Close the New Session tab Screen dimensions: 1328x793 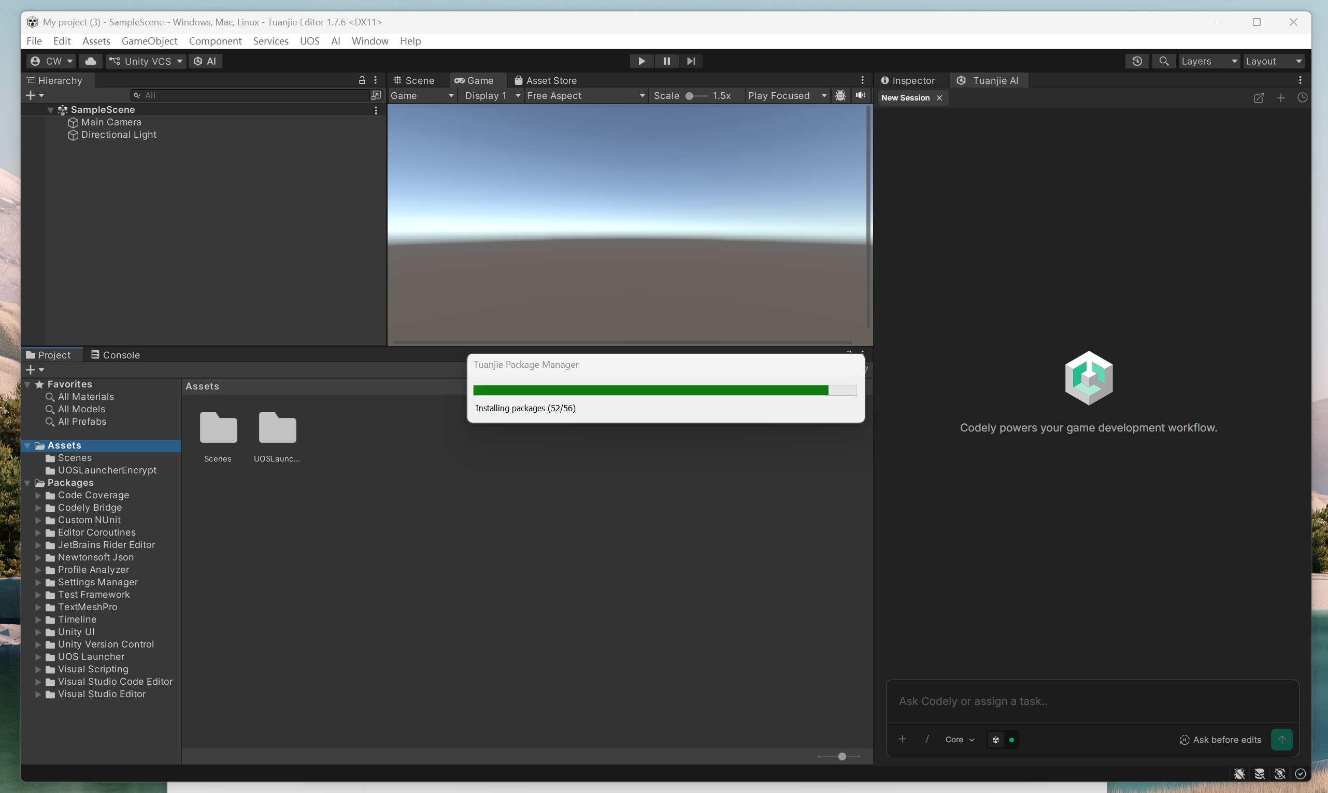coord(939,98)
